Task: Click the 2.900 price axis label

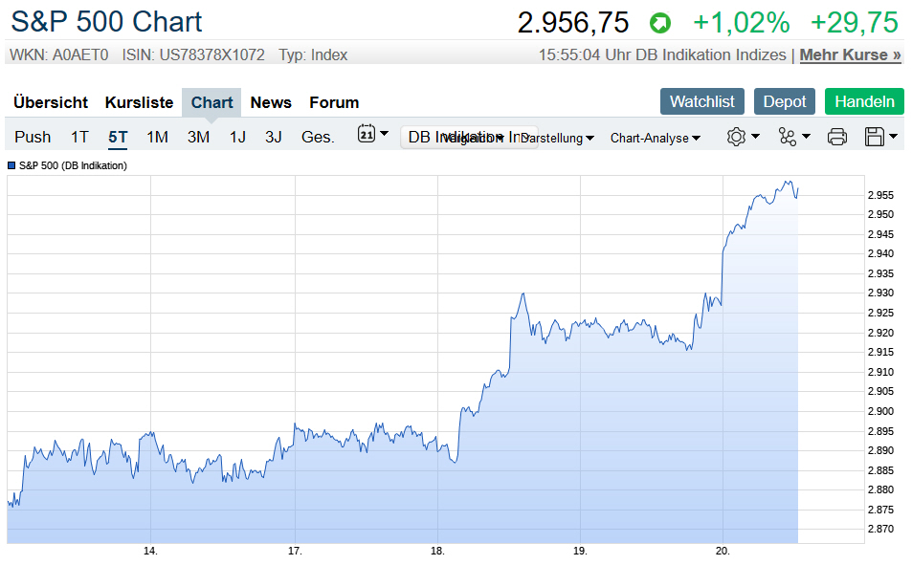Action: [x=880, y=411]
